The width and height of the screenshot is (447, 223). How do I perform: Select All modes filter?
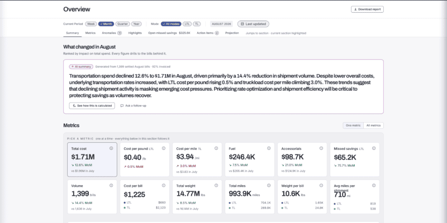[x=171, y=24]
